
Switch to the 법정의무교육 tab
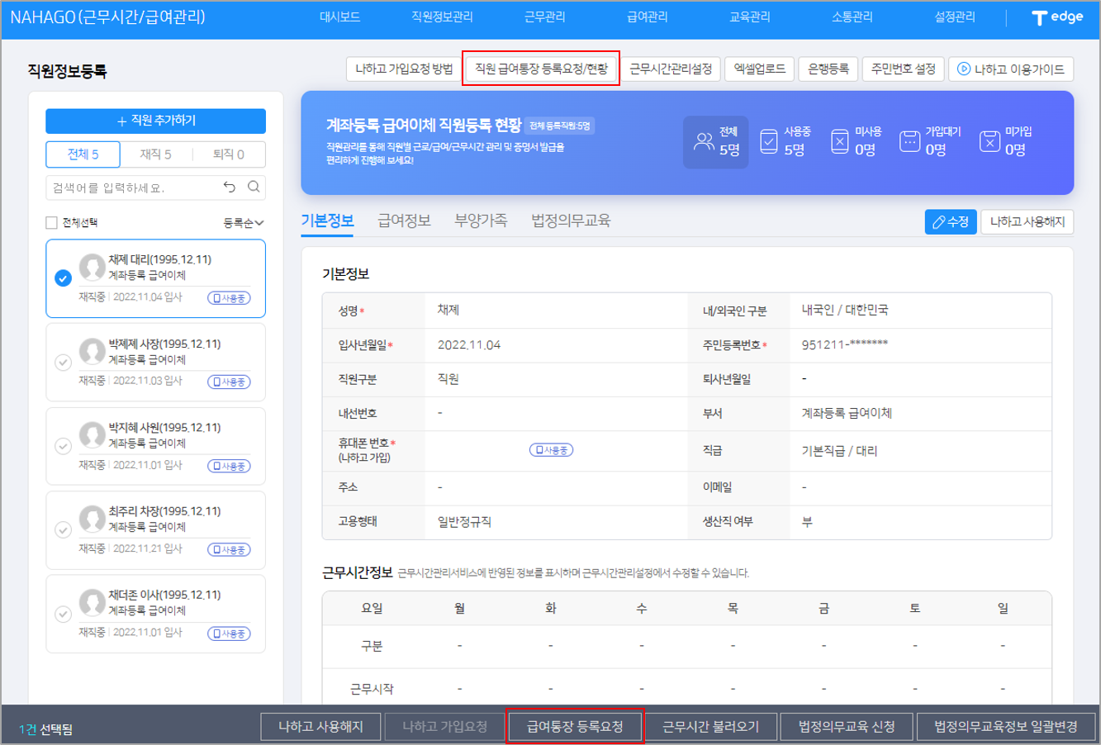(571, 221)
